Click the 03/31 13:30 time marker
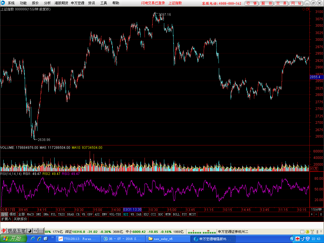 [132, 210]
